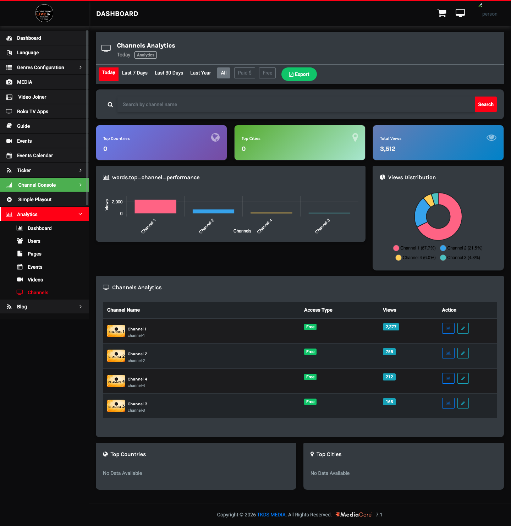Click the globe icon on Top Countries card
This screenshot has height=526, width=511.
(215, 137)
